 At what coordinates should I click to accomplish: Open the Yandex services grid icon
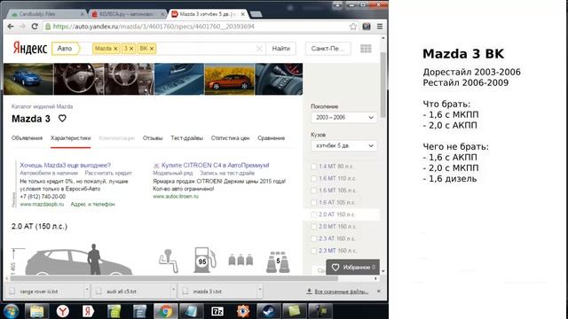(x=366, y=49)
